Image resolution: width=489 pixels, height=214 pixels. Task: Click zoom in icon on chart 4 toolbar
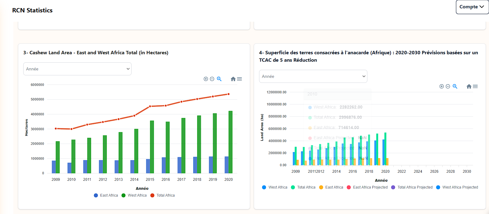pos(442,87)
